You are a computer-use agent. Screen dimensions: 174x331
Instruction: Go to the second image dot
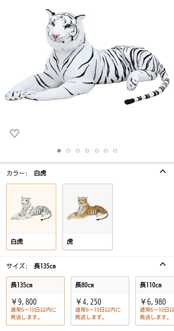click(68, 151)
